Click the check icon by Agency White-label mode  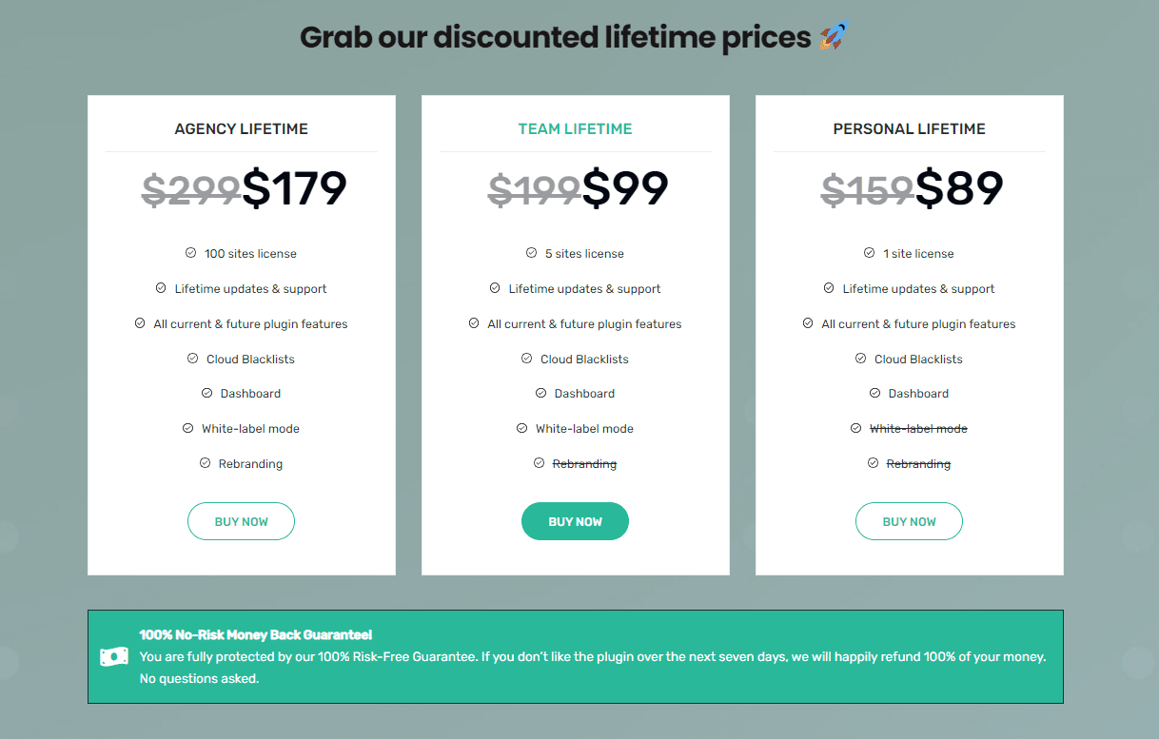[188, 428]
